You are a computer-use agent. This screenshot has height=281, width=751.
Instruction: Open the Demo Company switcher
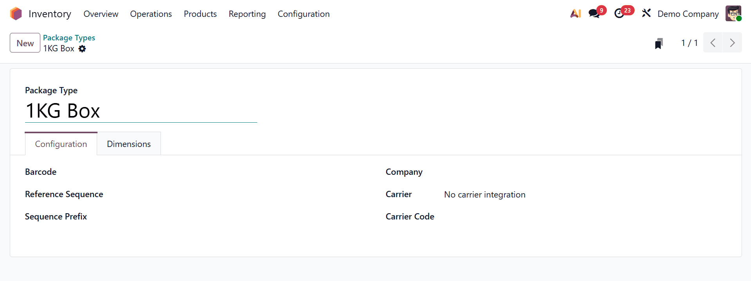[x=688, y=14]
